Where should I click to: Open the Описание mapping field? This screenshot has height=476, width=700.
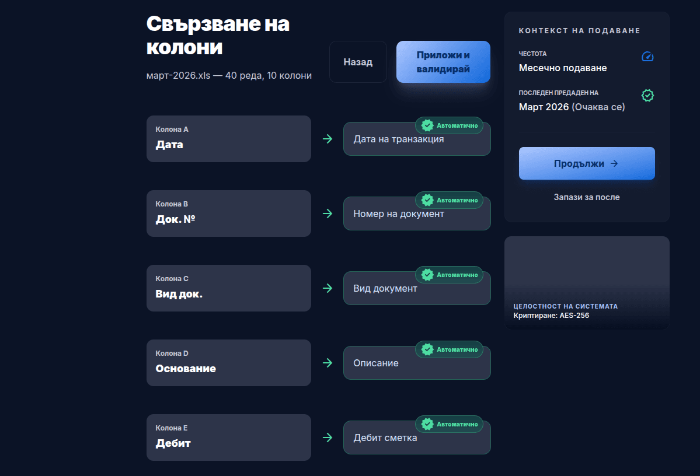(417, 363)
